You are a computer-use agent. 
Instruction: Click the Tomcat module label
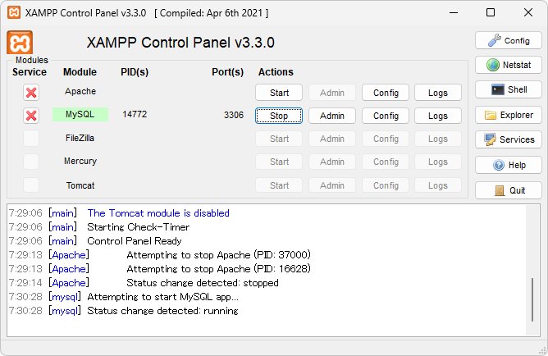(x=80, y=185)
